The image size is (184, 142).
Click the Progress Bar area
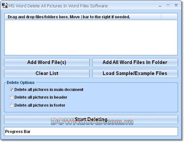pos(91,132)
